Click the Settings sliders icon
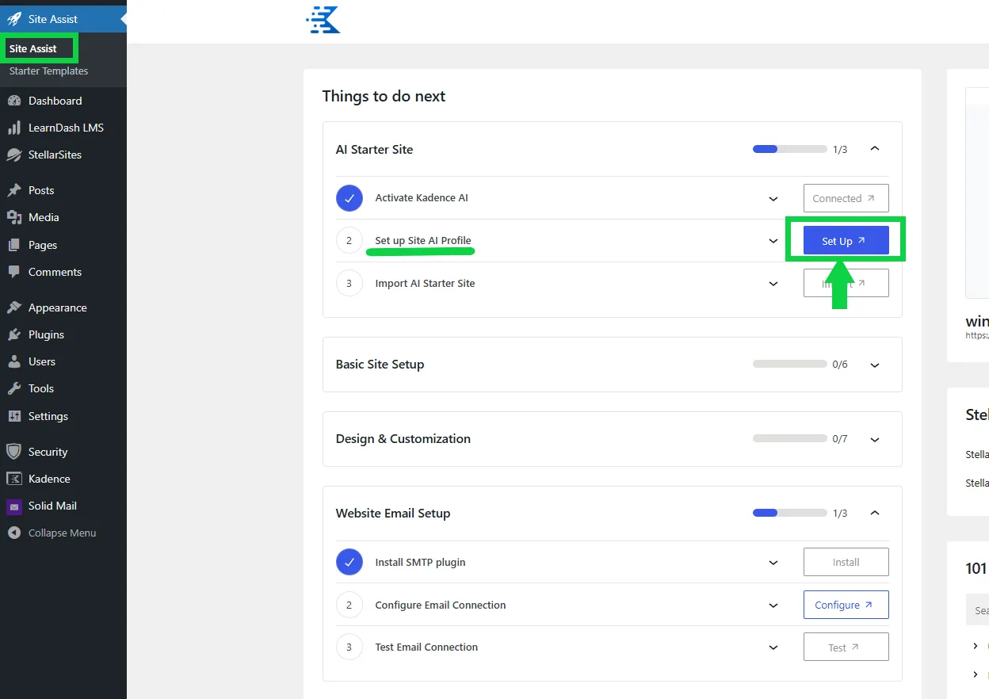Image resolution: width=989 pixels, height=699 pixels. (13, 416)
